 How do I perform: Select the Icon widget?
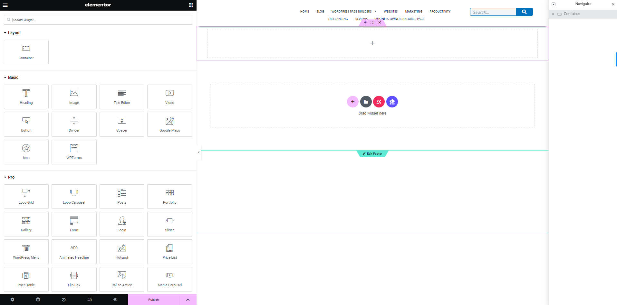click(26, 152)
